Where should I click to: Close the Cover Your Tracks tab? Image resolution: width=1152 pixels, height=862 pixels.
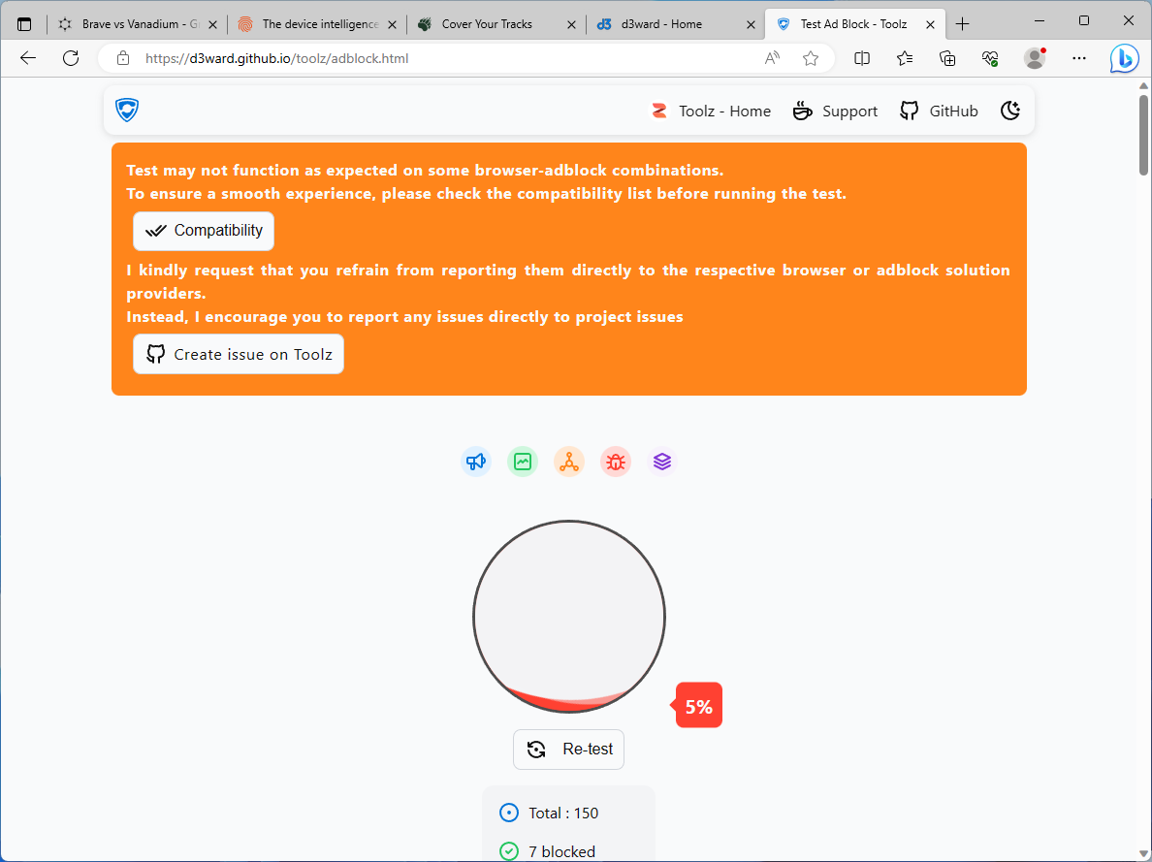coord(571,24)
